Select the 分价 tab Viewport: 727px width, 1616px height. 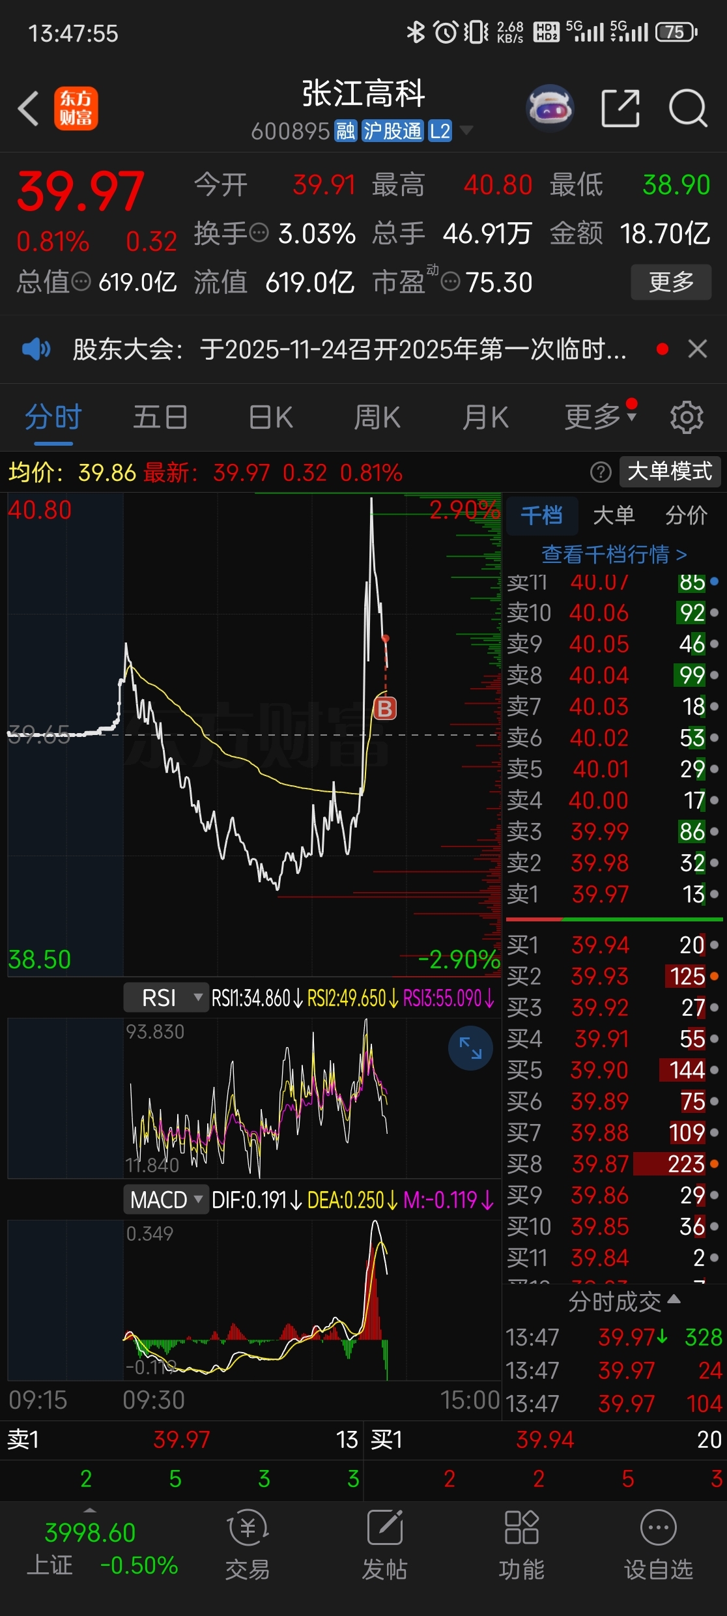tap(686, 515)
